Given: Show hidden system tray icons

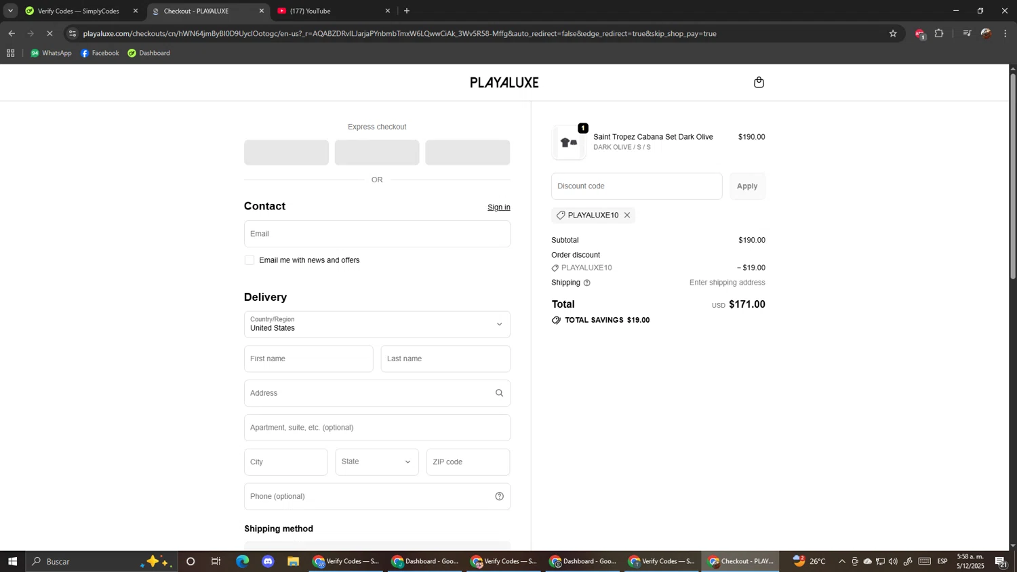Looking at the screenshot, I should click(x=842, y=562).
